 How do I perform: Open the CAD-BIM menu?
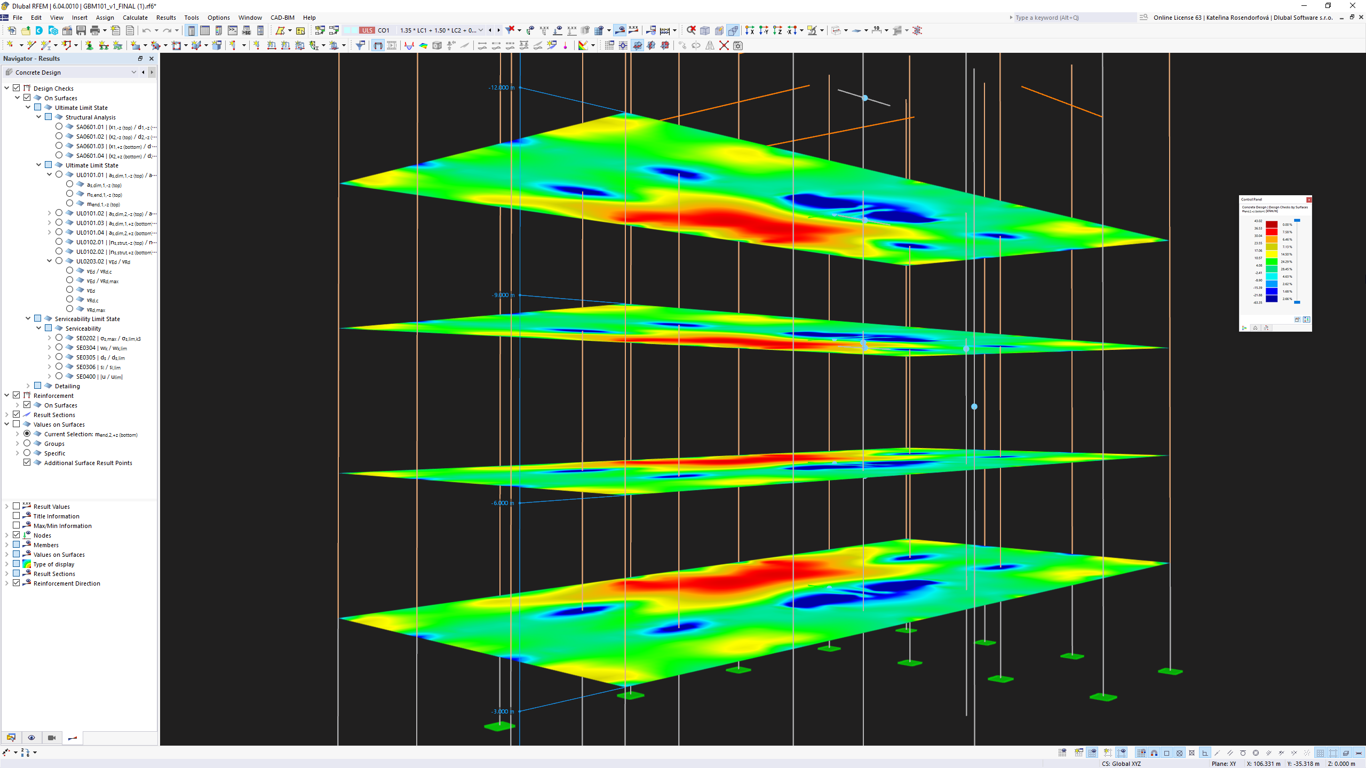click(282, 18)
